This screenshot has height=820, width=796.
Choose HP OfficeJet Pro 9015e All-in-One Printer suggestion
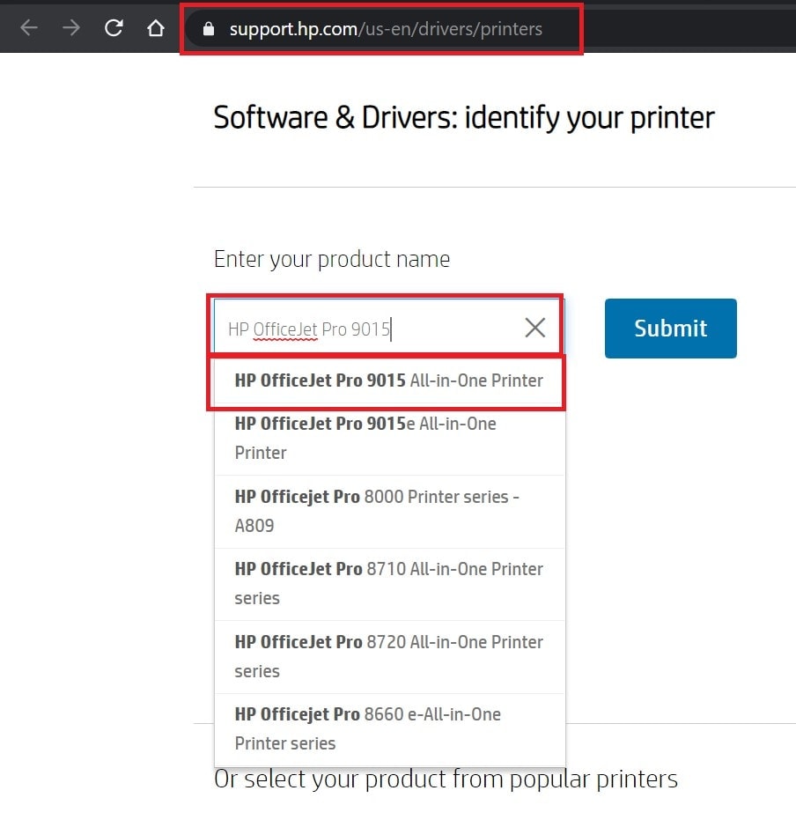click(389, 439)
